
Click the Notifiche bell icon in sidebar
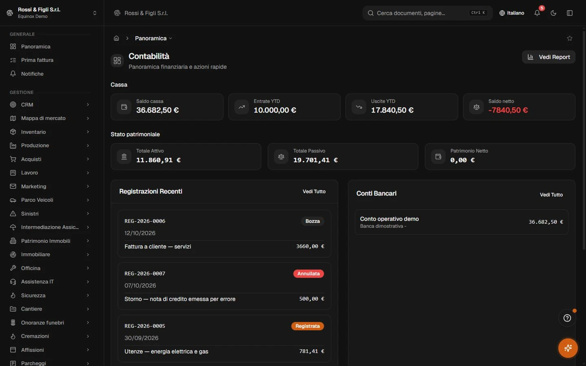(x=13, y=74)
